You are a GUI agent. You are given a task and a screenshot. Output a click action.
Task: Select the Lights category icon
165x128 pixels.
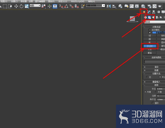[153, 17]
